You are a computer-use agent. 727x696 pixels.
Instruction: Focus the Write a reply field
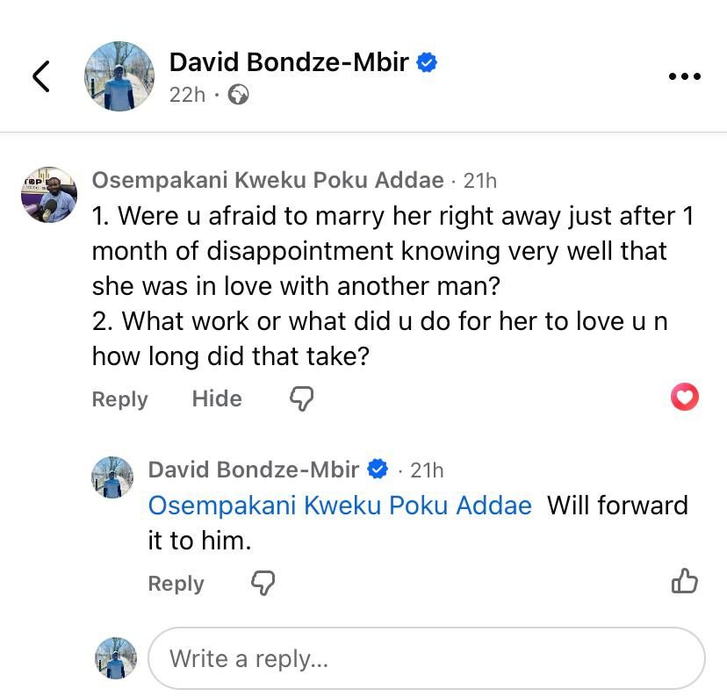tap(427, 658)
